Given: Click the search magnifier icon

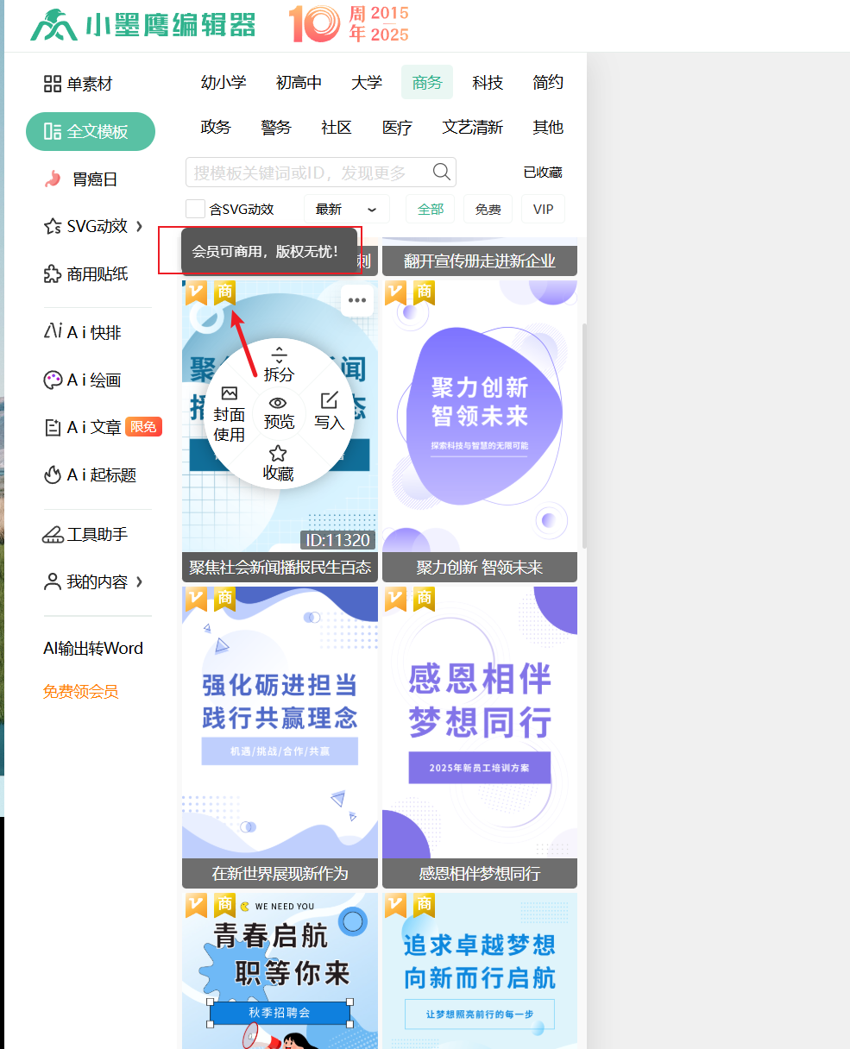Looking at the screenshot, I should click(441, 173).
